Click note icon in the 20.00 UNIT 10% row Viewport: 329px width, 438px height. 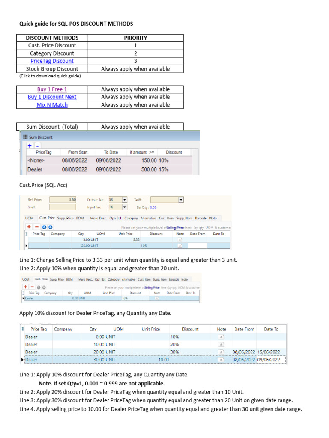click(x=180, y=246)
